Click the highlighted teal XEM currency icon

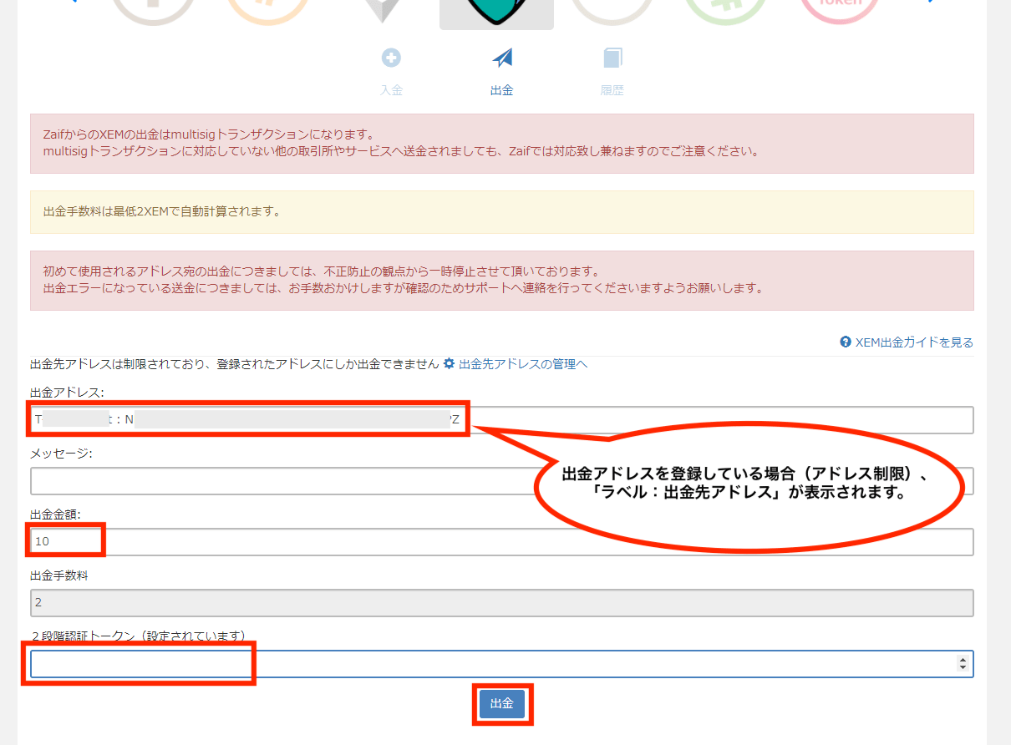coord(496,12)
